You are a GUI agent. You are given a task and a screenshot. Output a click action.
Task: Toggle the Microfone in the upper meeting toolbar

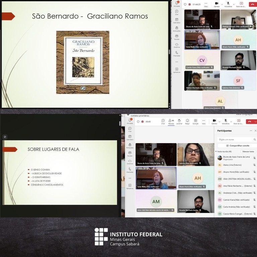(x=228, y=5)
